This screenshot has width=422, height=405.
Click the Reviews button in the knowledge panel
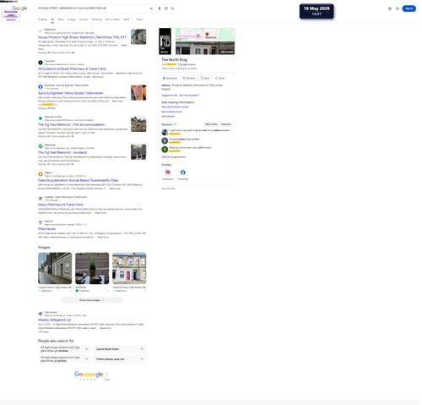pyautogui.click(x=190, y=79)
